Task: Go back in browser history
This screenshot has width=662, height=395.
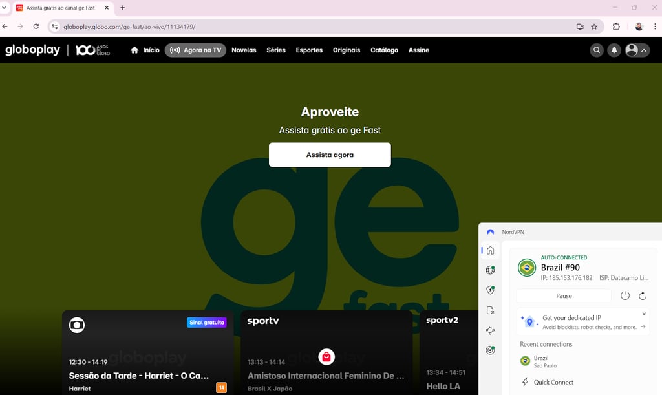Action: [5, 27]
